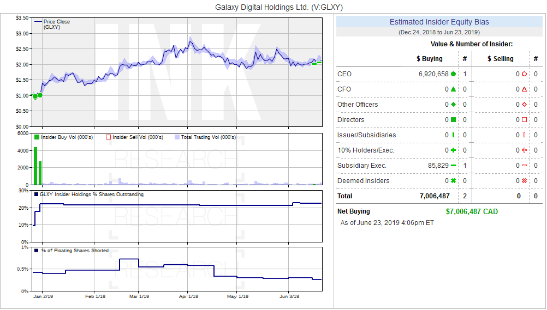The height and width of the screenshot is (310, 547).
Task: Click the May 1/19 x-axis label
Action: 237,296
